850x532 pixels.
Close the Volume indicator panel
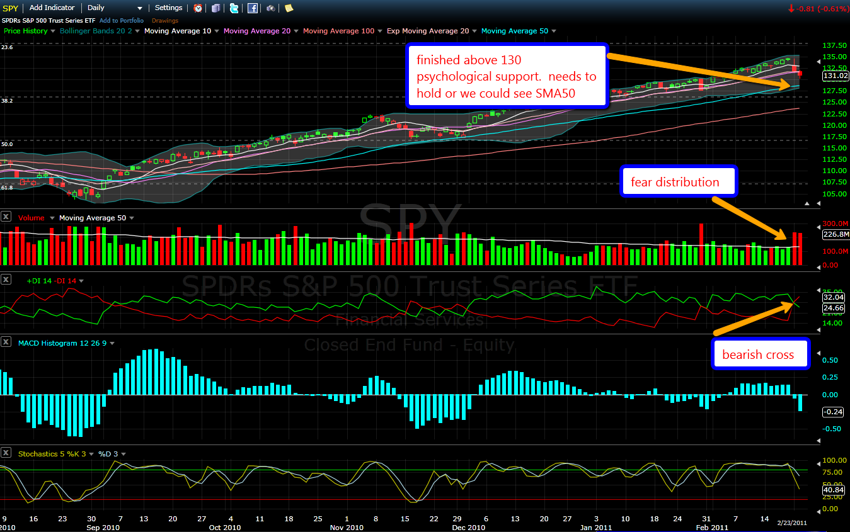6,217
